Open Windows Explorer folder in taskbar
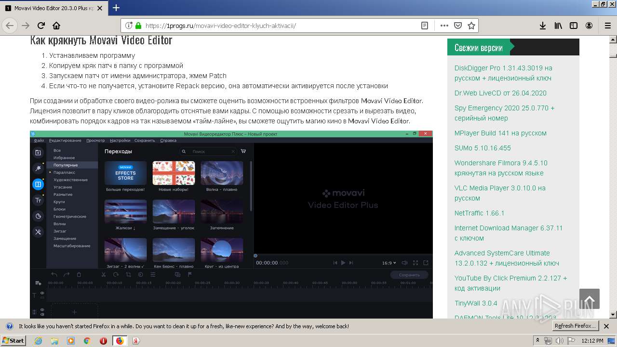617x347 pixels. pyautogui.click(x=54, y=341)
